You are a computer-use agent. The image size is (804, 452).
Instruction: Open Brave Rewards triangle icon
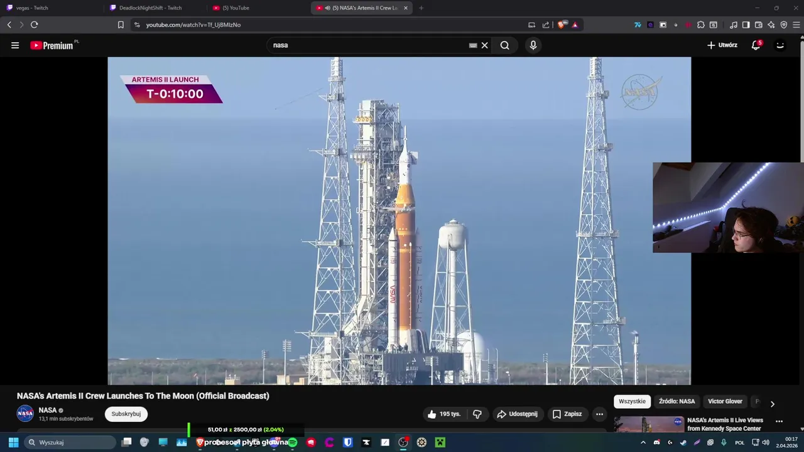click(x=575, y=25)
